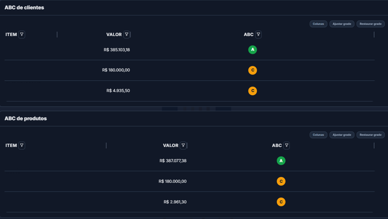Click Restaurar grade in ABC de clientes

pos(371,24)
